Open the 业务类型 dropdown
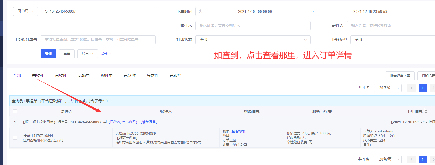 [393, 40]
